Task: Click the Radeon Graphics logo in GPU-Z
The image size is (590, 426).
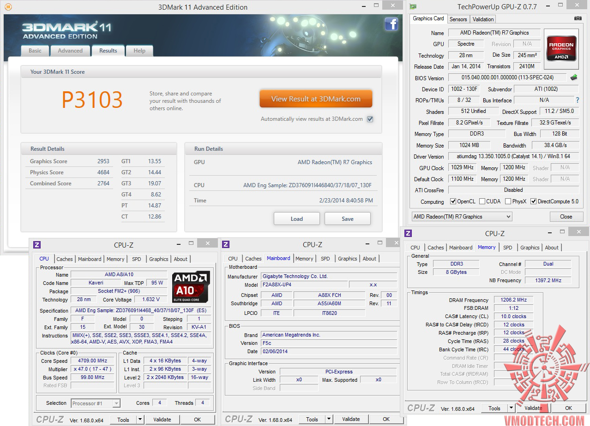Action: click(x=561, y=48)
